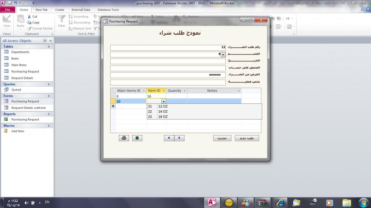The image size is (371, 208).
Task: Click the purpose field containing aaaaaa
Action: pos(168,75)
